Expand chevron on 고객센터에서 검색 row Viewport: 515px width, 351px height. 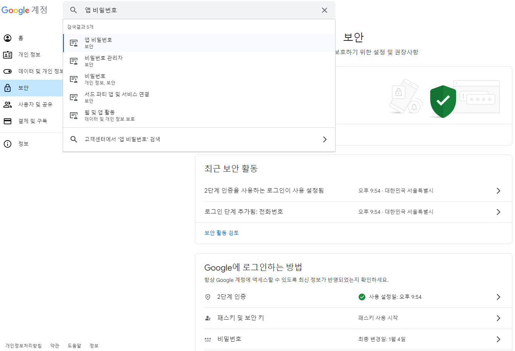[325, 139]
